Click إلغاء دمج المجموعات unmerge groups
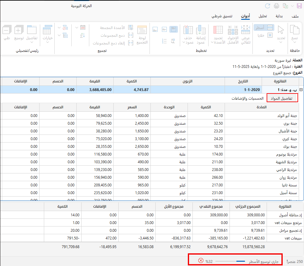The image size is (304, 266). (113, 43)
